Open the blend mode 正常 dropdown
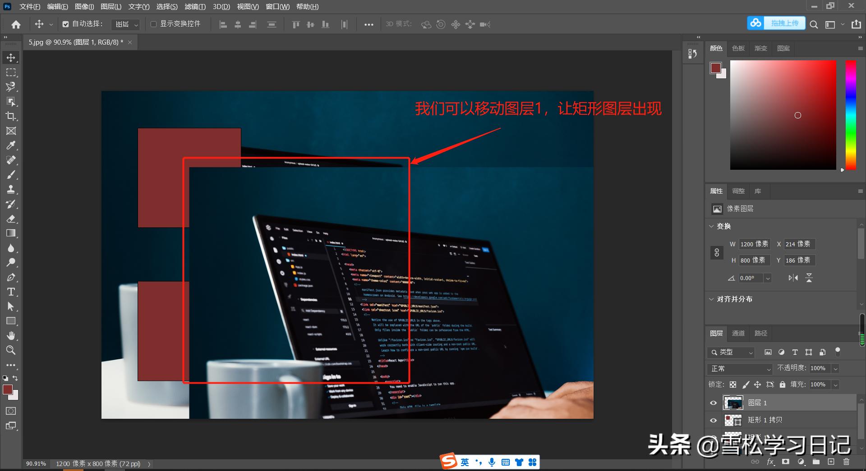 pyautogui.click(x=739, y=368)
